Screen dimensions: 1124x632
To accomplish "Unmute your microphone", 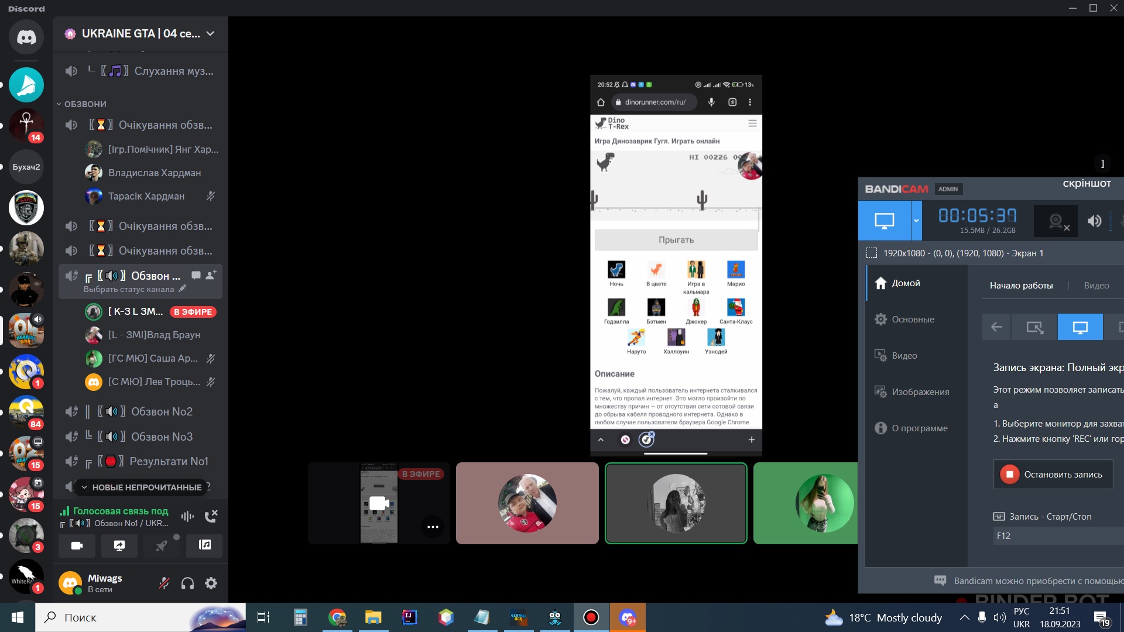I will (x=164, y=583).
